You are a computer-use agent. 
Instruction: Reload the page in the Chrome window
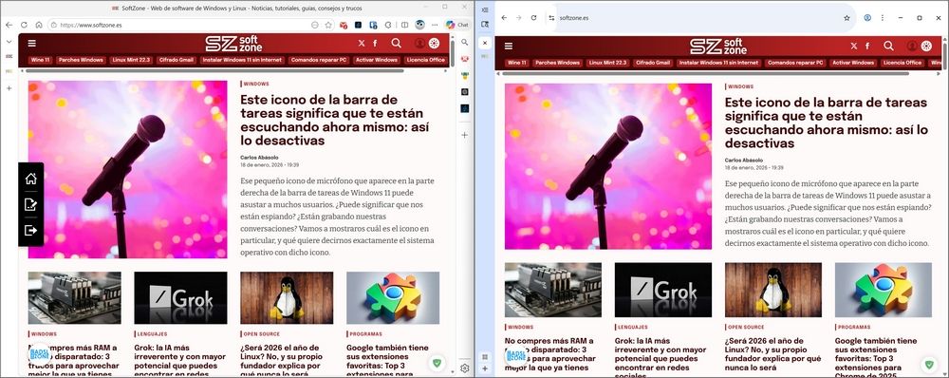[533, 17]
